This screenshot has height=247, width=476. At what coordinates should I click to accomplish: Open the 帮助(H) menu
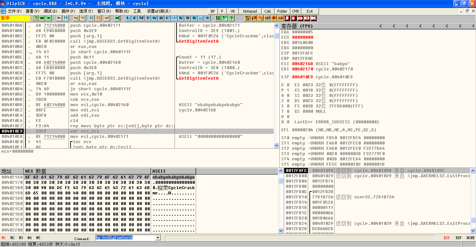(x=122, y=11)
